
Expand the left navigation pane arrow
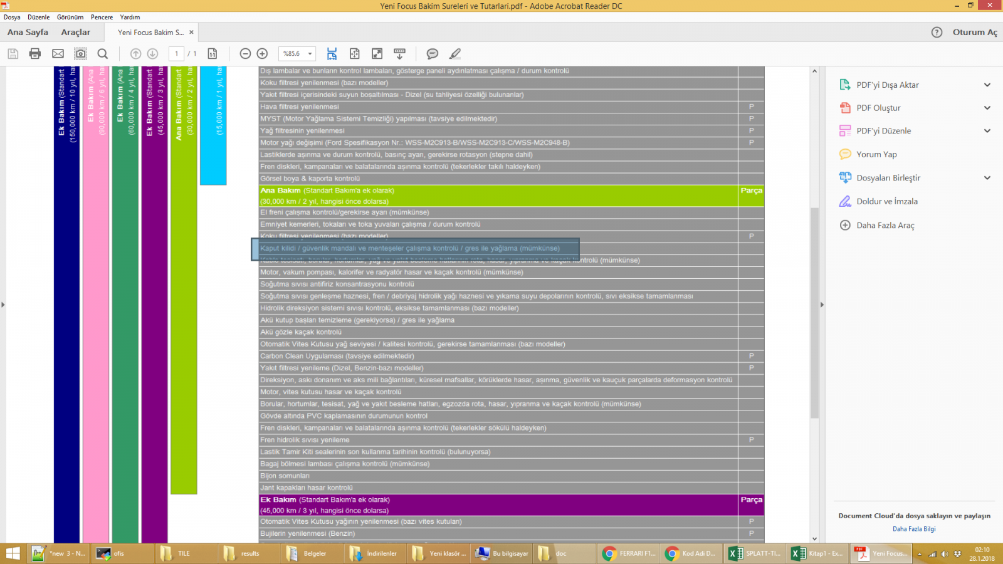click(x=3, y=305)
